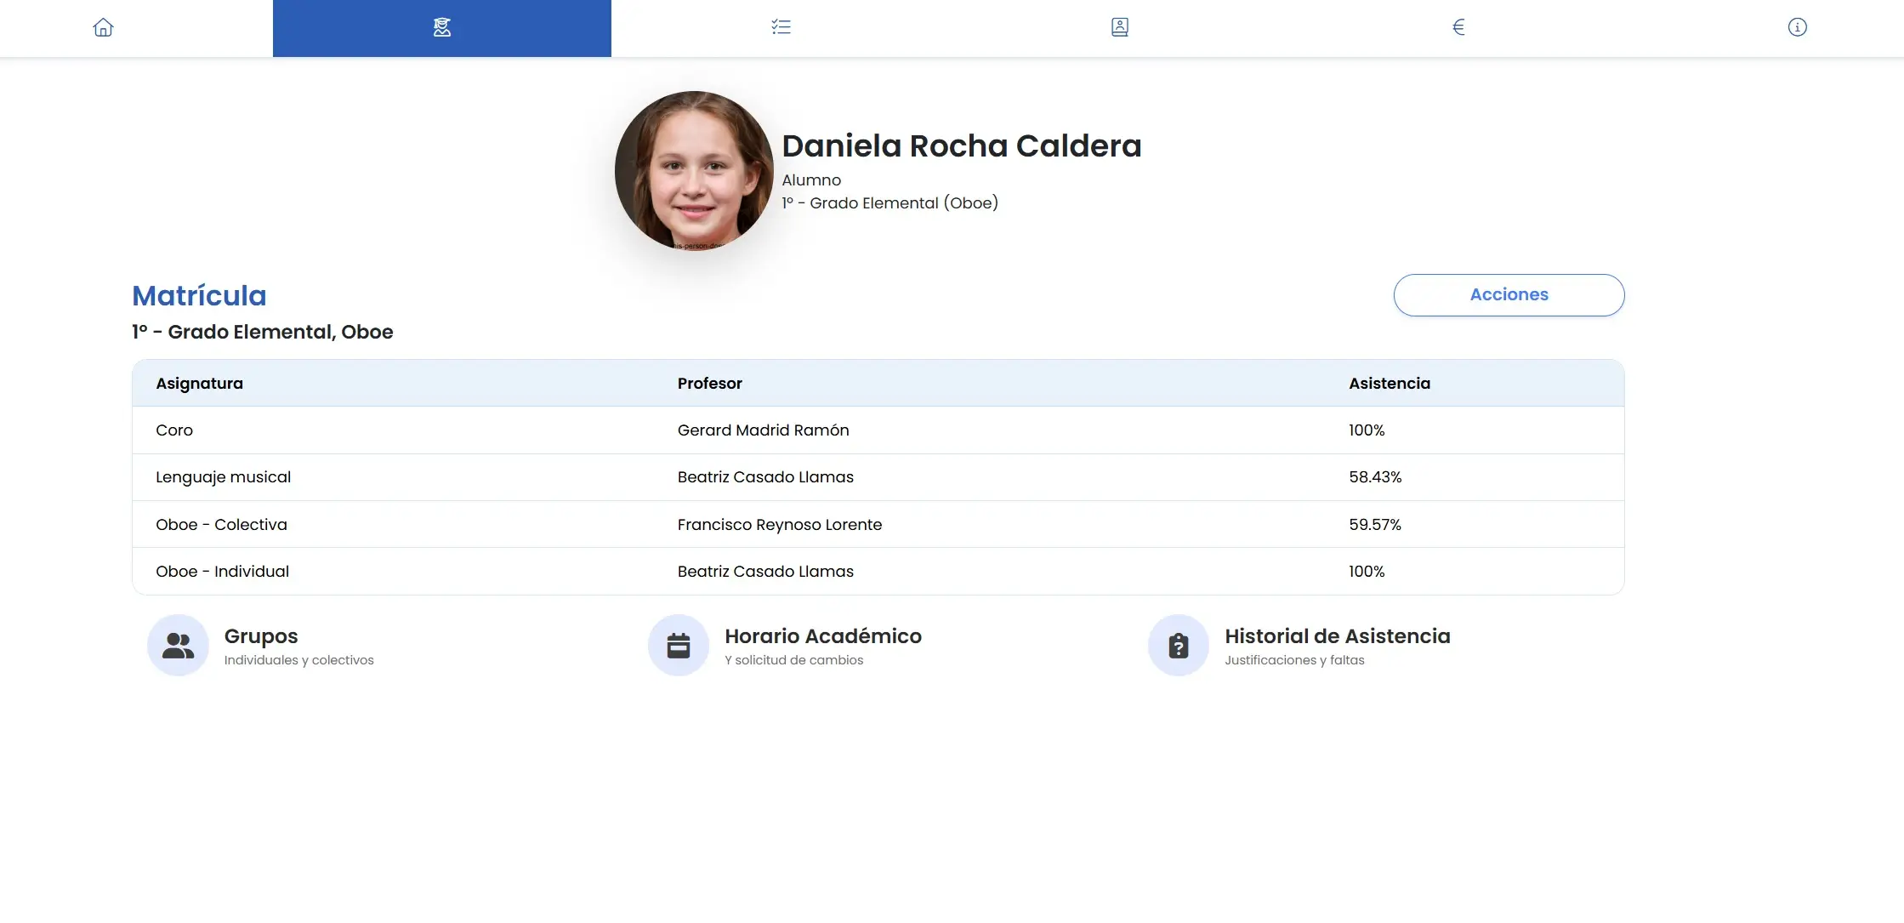
Task: Click the Horario Académico calendar icon
Action: (x=678, y=645)
